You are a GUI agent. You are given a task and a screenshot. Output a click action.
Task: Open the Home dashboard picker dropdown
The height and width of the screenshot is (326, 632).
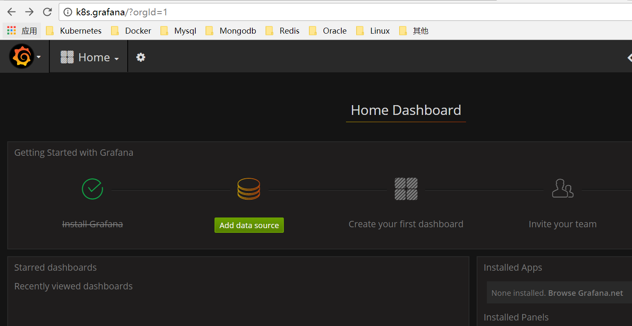point(90,57)
